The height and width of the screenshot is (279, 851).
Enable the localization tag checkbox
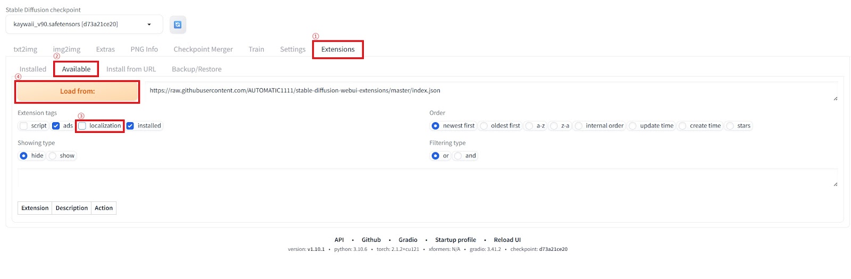pos(82,126)
